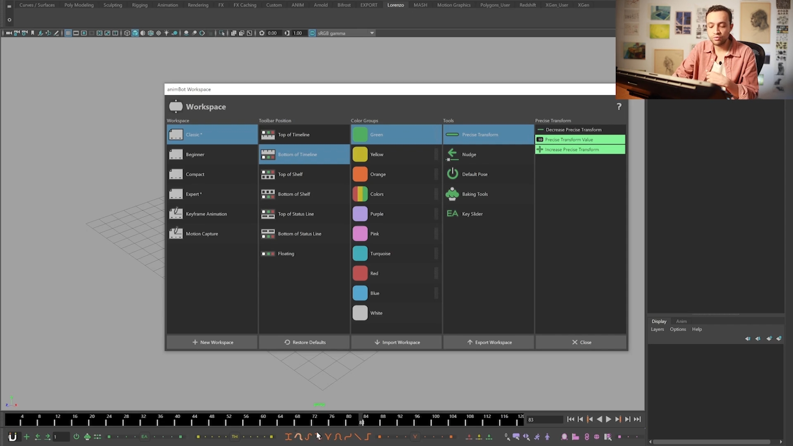Click the current frame field showing 83
Screen dimensions: 793x446
click(x=544, y=420)
